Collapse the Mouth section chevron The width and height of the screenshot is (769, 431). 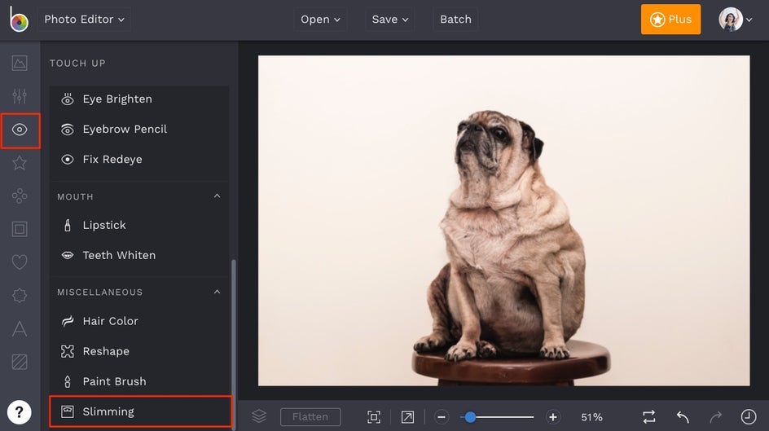[217, 196]
